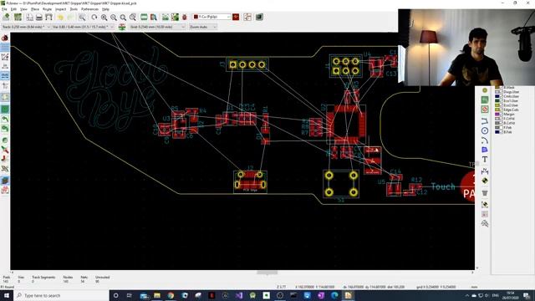This screenshot has width=535, height=301.
Task: Open the View menu
Action: (x=23, y=9)
